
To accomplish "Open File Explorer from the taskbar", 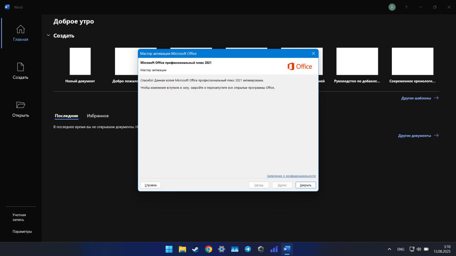I will [182, 249].
